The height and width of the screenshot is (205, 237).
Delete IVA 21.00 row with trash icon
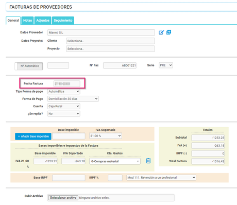click(148, 161)
